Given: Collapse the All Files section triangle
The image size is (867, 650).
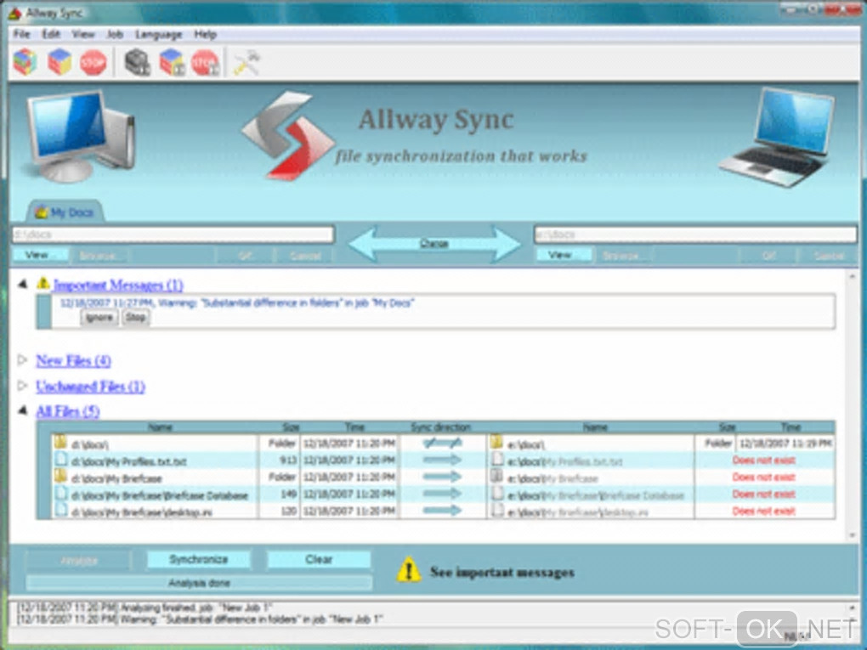Looking at the screenshot, I should [23, 410].
